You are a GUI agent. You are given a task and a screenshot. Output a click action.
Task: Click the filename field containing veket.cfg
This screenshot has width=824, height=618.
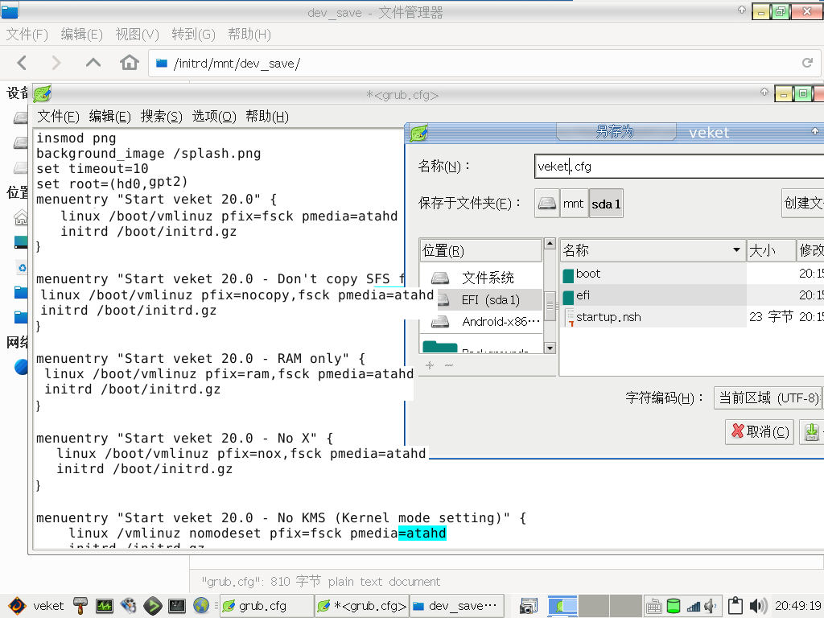[679, 167]
